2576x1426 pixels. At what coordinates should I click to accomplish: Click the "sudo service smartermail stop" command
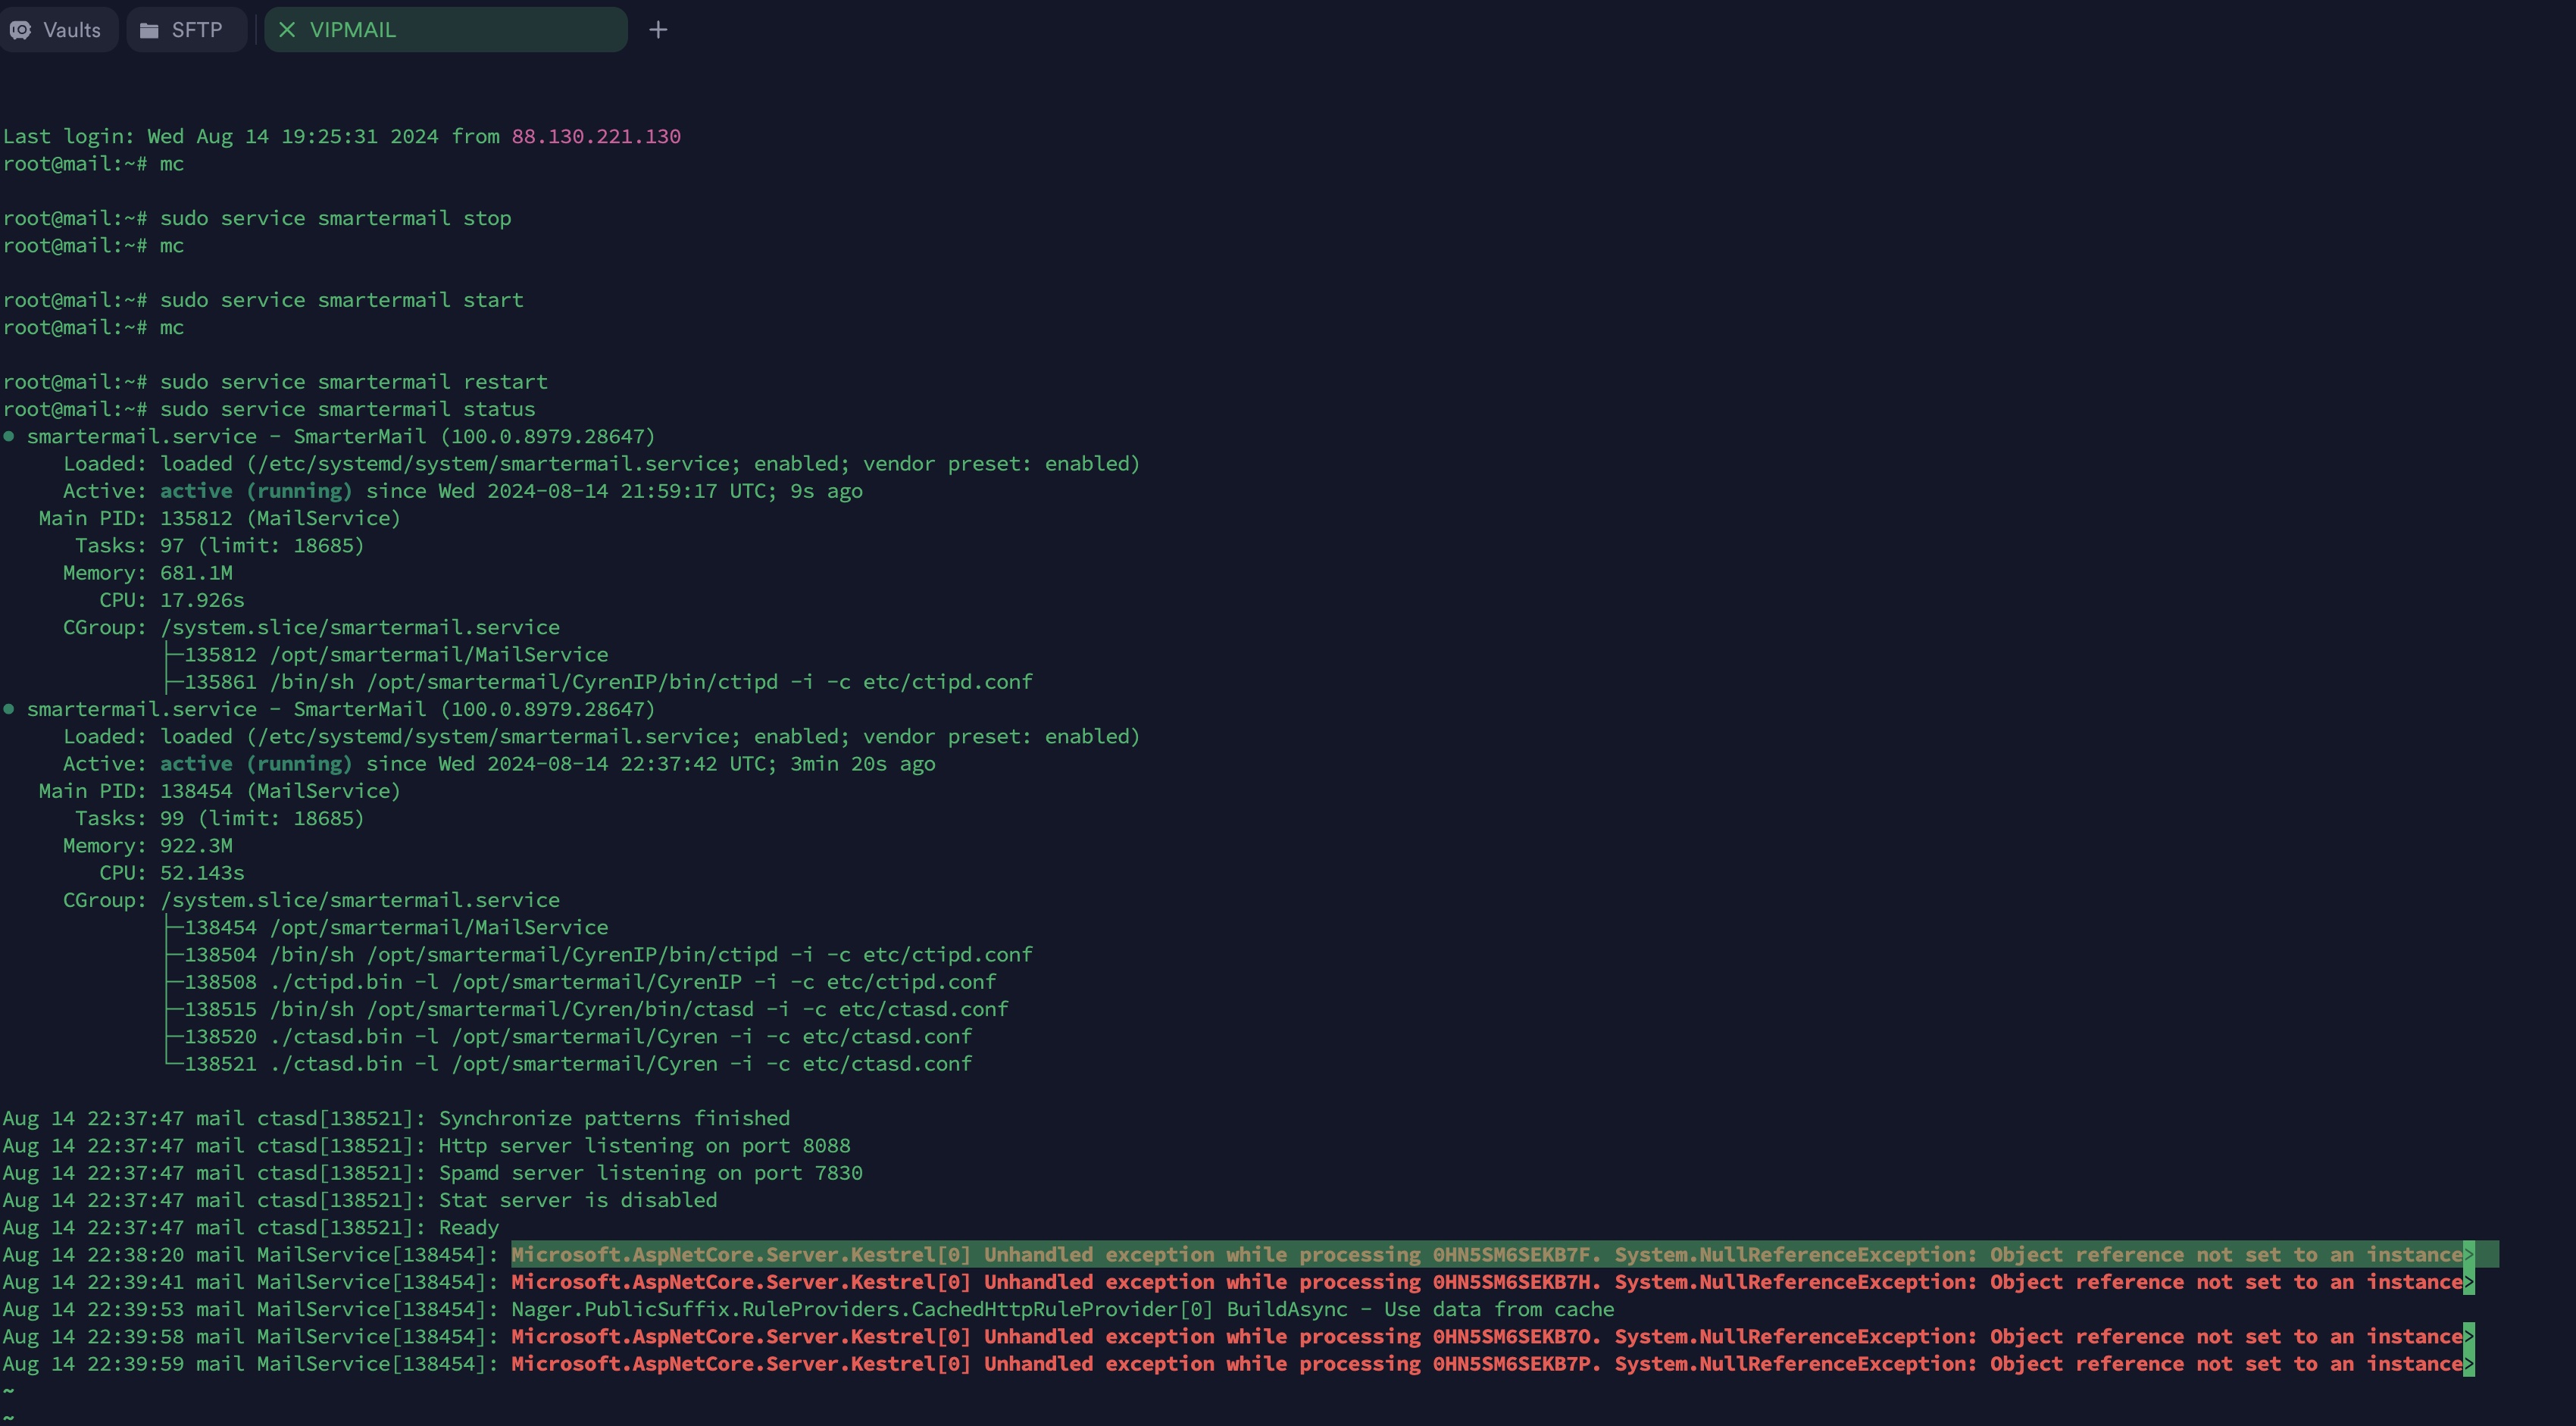pos(335,218)
